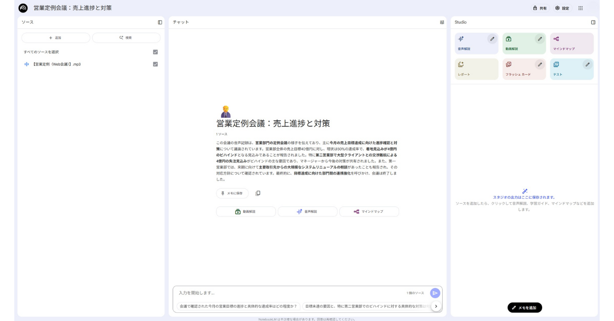The width and height of the screenshot is (614, 321).
Task: Uncheck the 【営業定例（Web会議）】.mp3 source checkbox
Action: click(155, 64)
